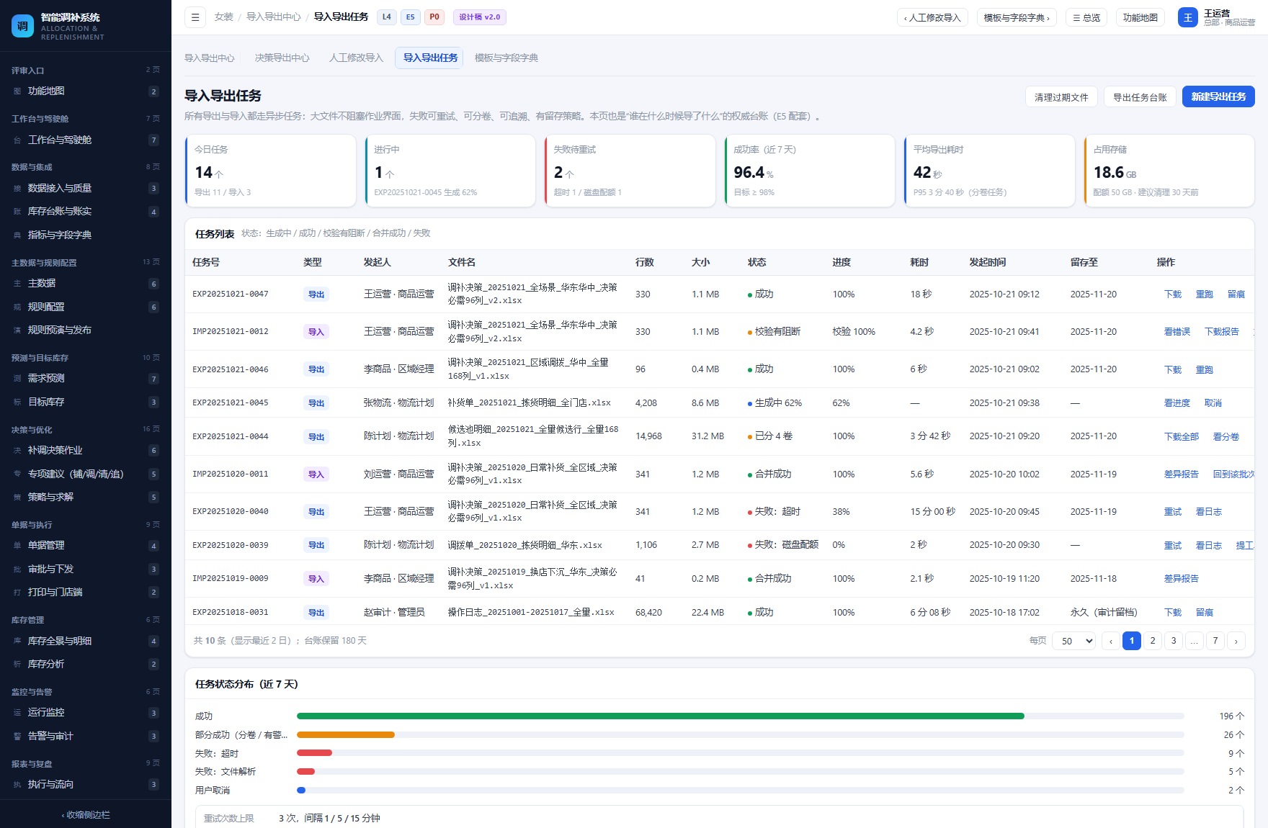Open 策略与求解 sidebar item
Viewport: 1268px width, 828px height.
point(86,498)
